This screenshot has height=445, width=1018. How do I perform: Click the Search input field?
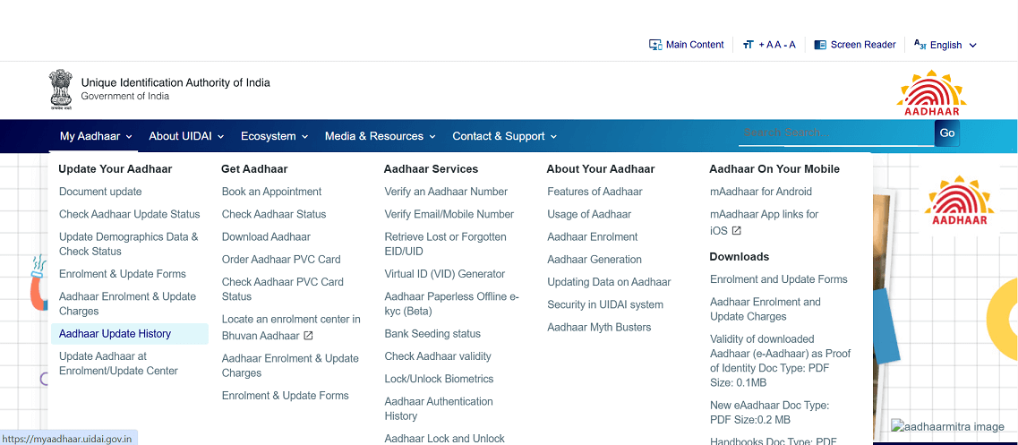coord(834,133)
